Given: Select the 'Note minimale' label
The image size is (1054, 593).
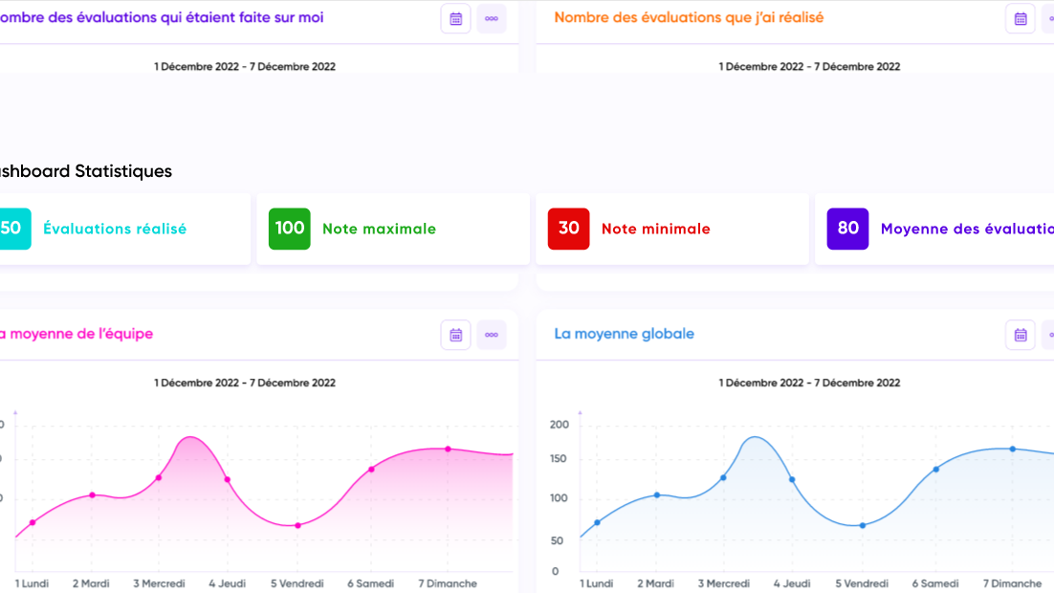Looking at the screenshot, I should pos(655,230).
